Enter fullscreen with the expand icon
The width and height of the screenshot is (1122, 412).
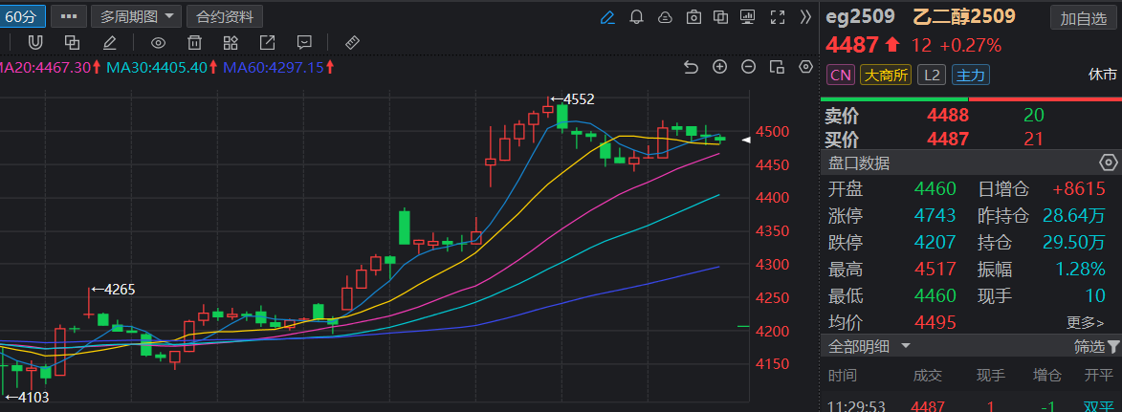pyautogui.click(x=778, y=16)
